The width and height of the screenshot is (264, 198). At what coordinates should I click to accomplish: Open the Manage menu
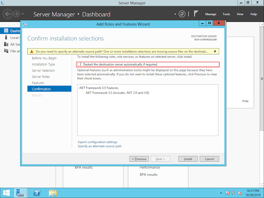[211, 14]
